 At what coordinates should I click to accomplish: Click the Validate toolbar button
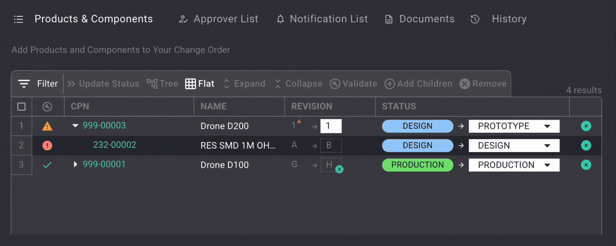point(353,84)
